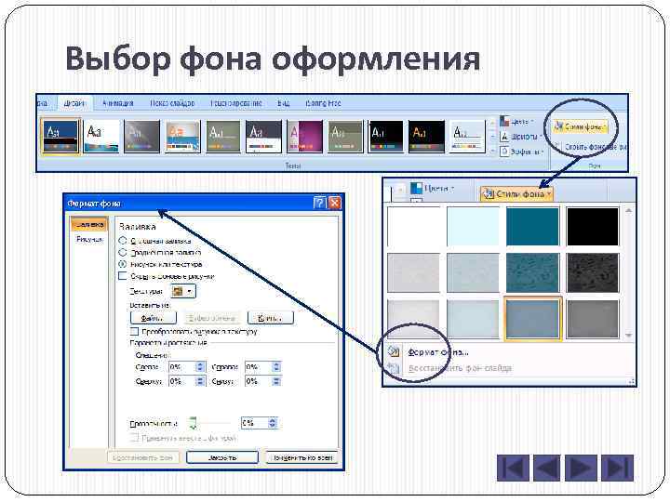
Task: Select the white theme with blue wave
Action: click(x=101, y=136)
